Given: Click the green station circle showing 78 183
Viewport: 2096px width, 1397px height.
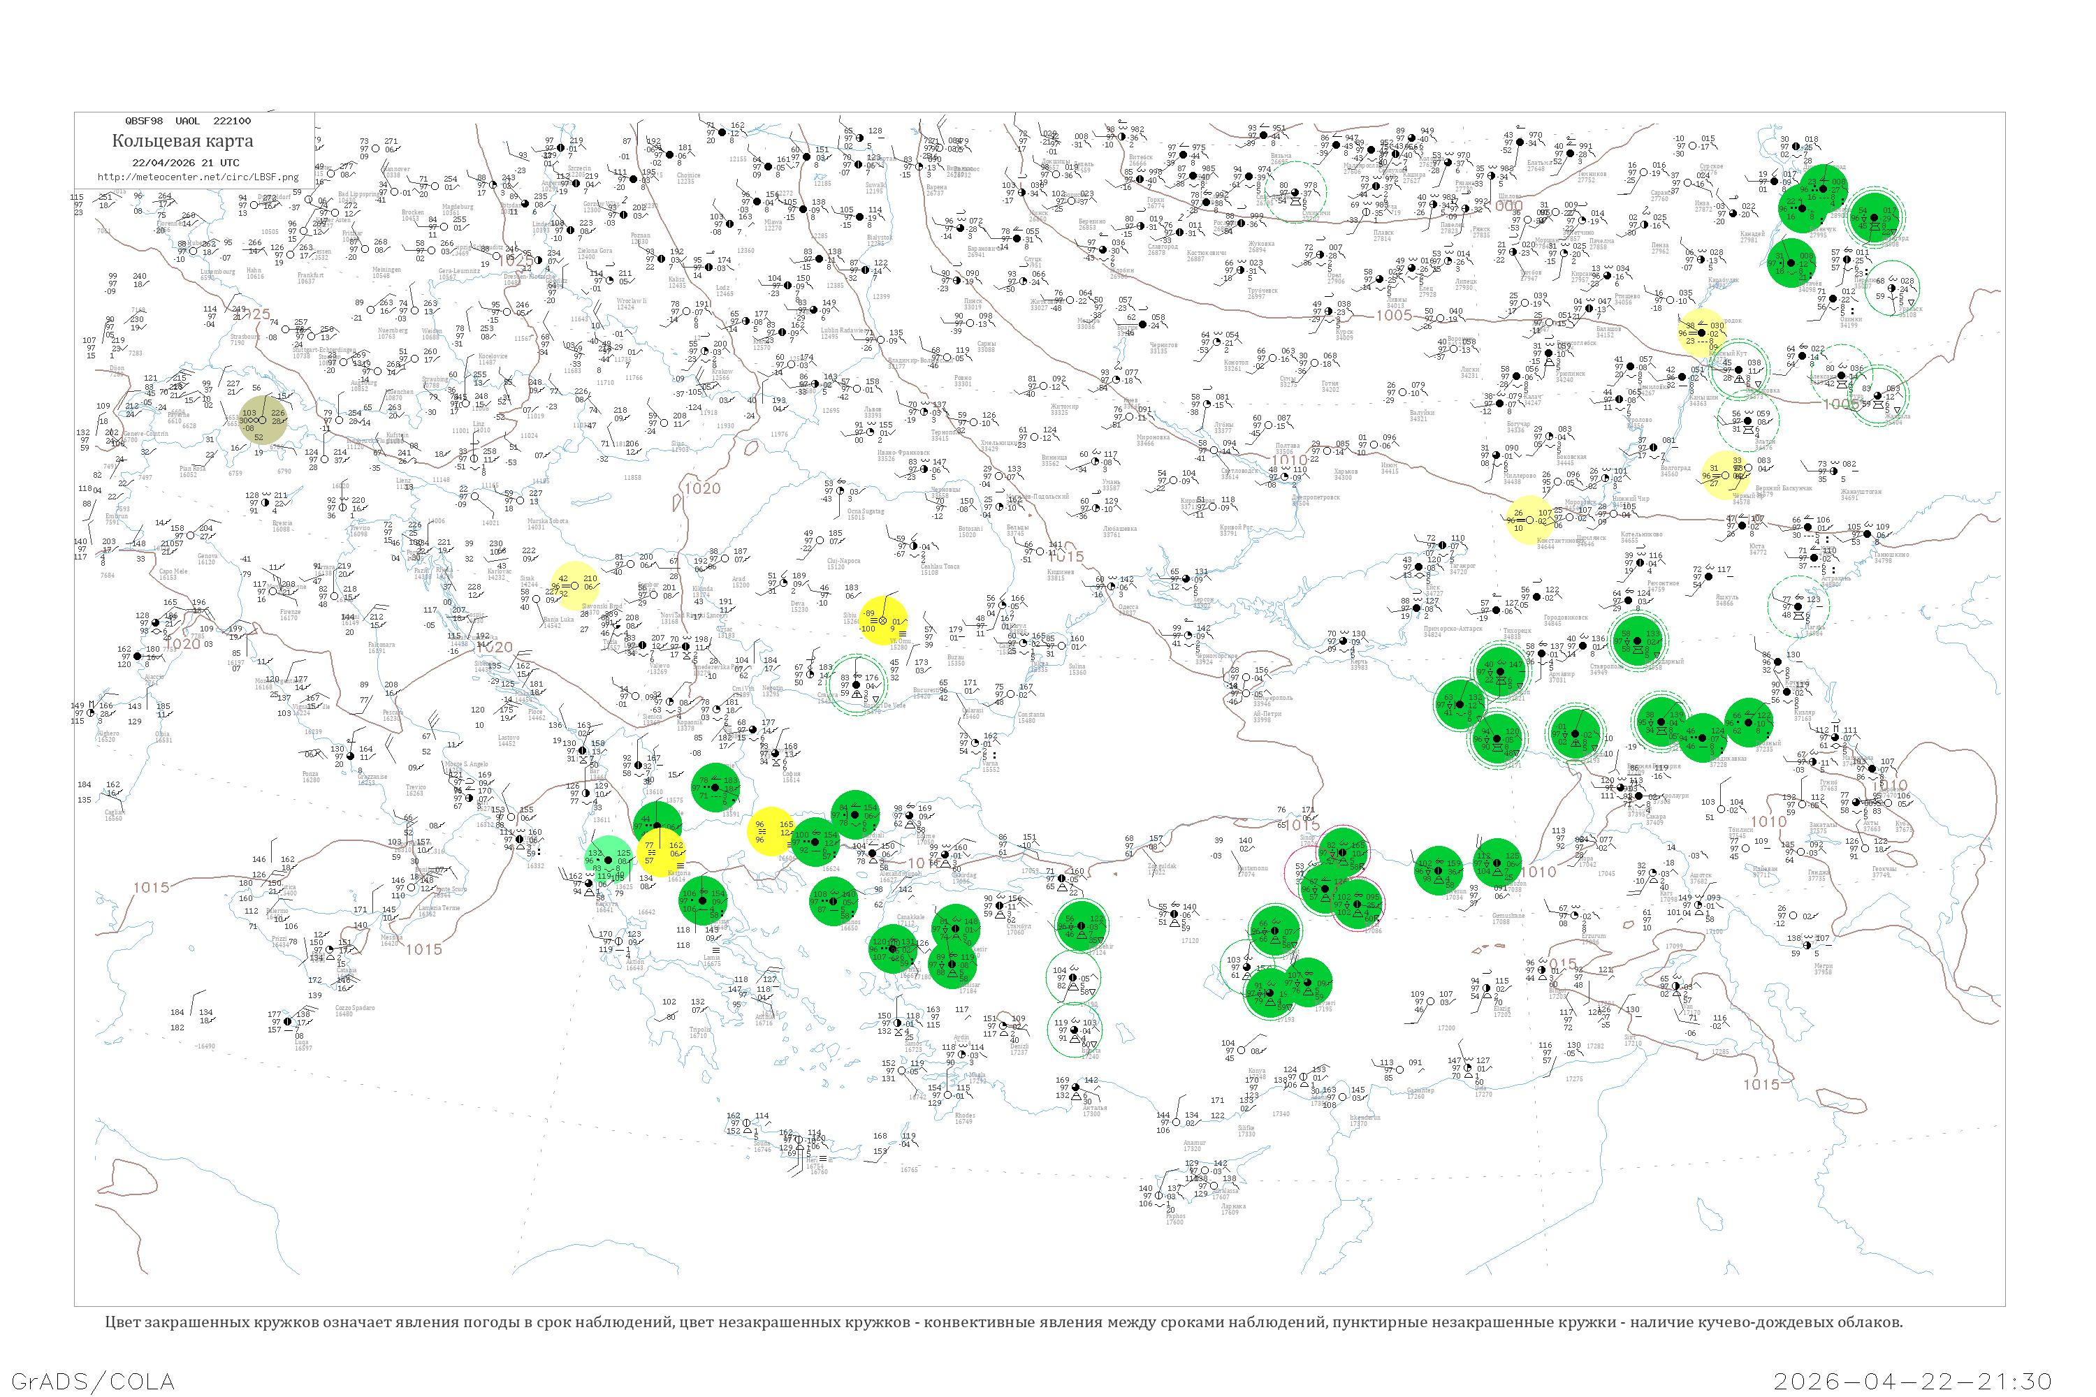Looking at the screenshot, I should pos(715,787).
